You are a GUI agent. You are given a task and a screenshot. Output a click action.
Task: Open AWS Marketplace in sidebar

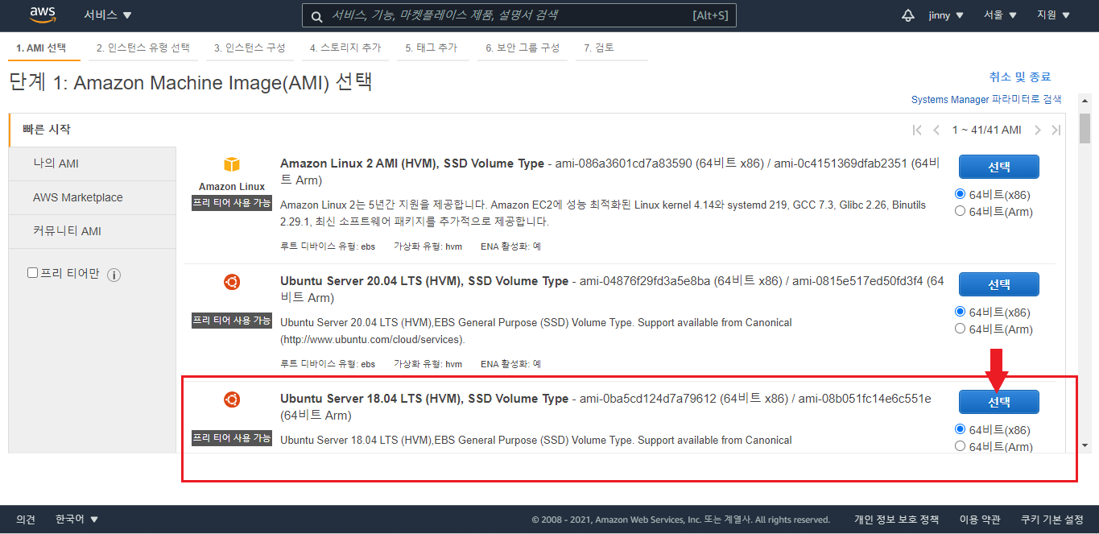93,197
